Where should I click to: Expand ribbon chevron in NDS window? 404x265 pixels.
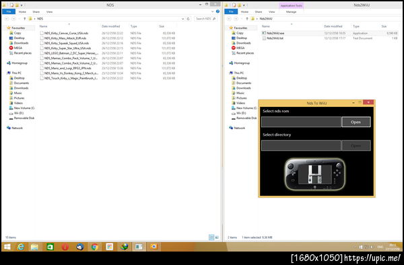212,11
